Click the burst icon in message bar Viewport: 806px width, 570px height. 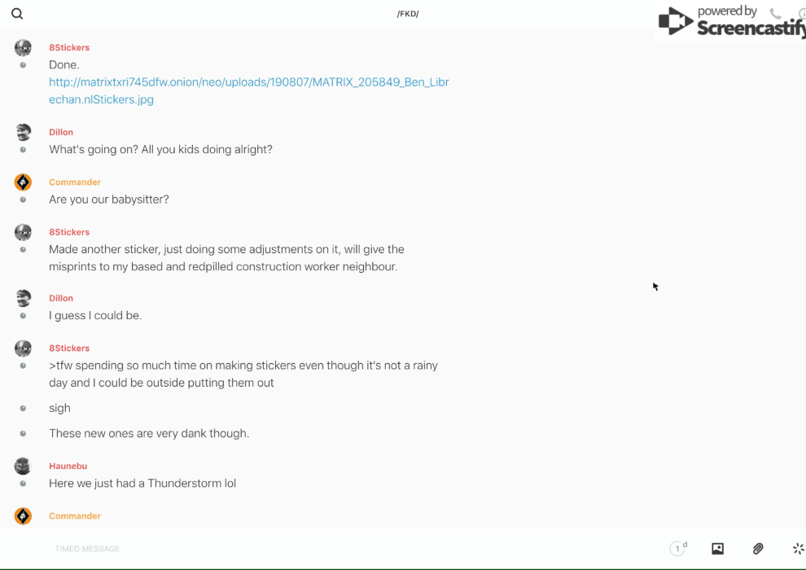[798, 549]
